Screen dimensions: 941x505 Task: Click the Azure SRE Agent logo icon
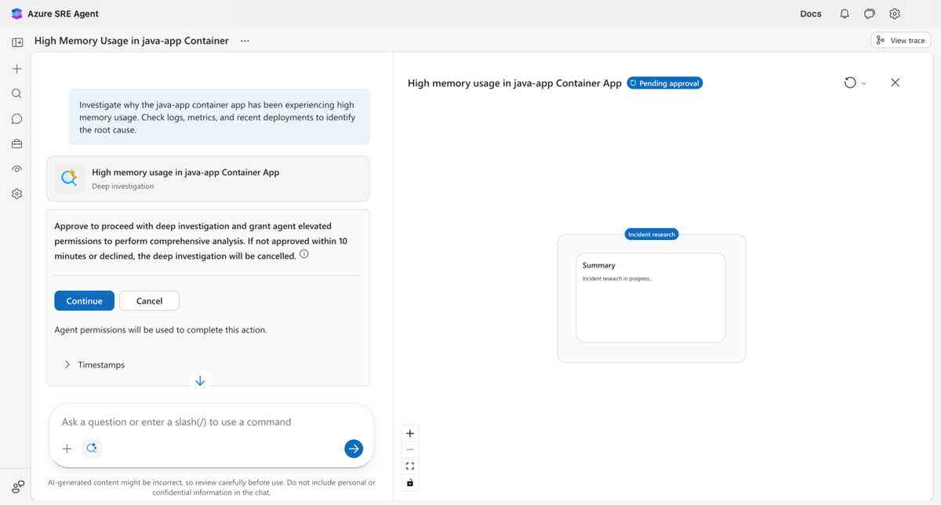coord(16,13)
